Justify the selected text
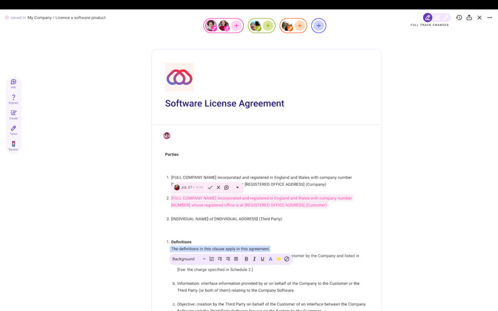Screen dimensions: 498x311 pos(236,259)
